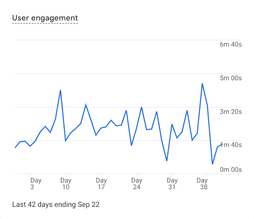Click the 0m 00s y-axis label
Image resolution: width=254 pixels, height=219 pixels.
231,170
